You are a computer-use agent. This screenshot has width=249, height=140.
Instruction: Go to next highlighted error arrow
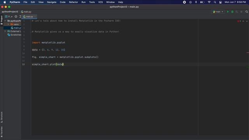(247, 21)
